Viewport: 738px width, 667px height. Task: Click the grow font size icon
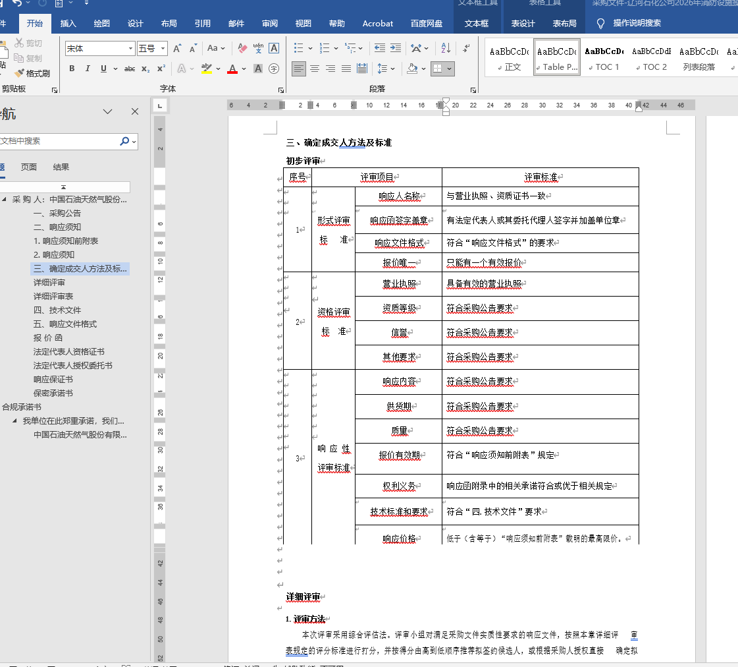(x=177, y=48)
